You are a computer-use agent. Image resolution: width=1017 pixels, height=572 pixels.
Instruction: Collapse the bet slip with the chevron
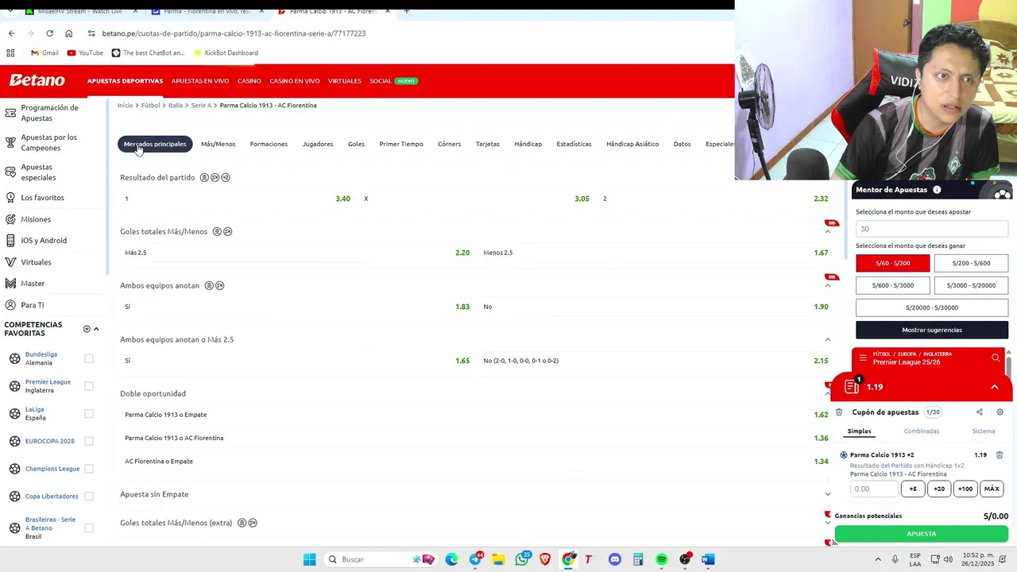[x=994, y=387]
